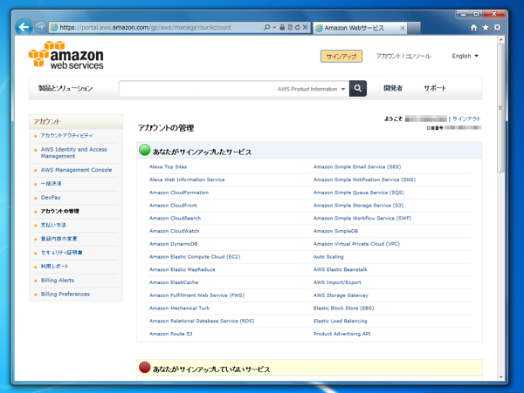Click the Amazon Web Services logo

(x=66, y=55)
